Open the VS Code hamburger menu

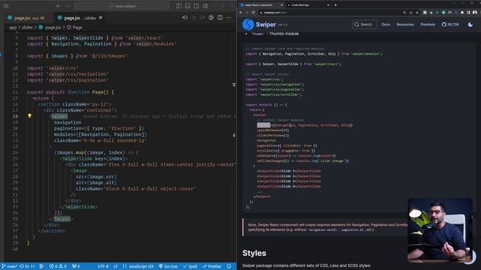6,6
